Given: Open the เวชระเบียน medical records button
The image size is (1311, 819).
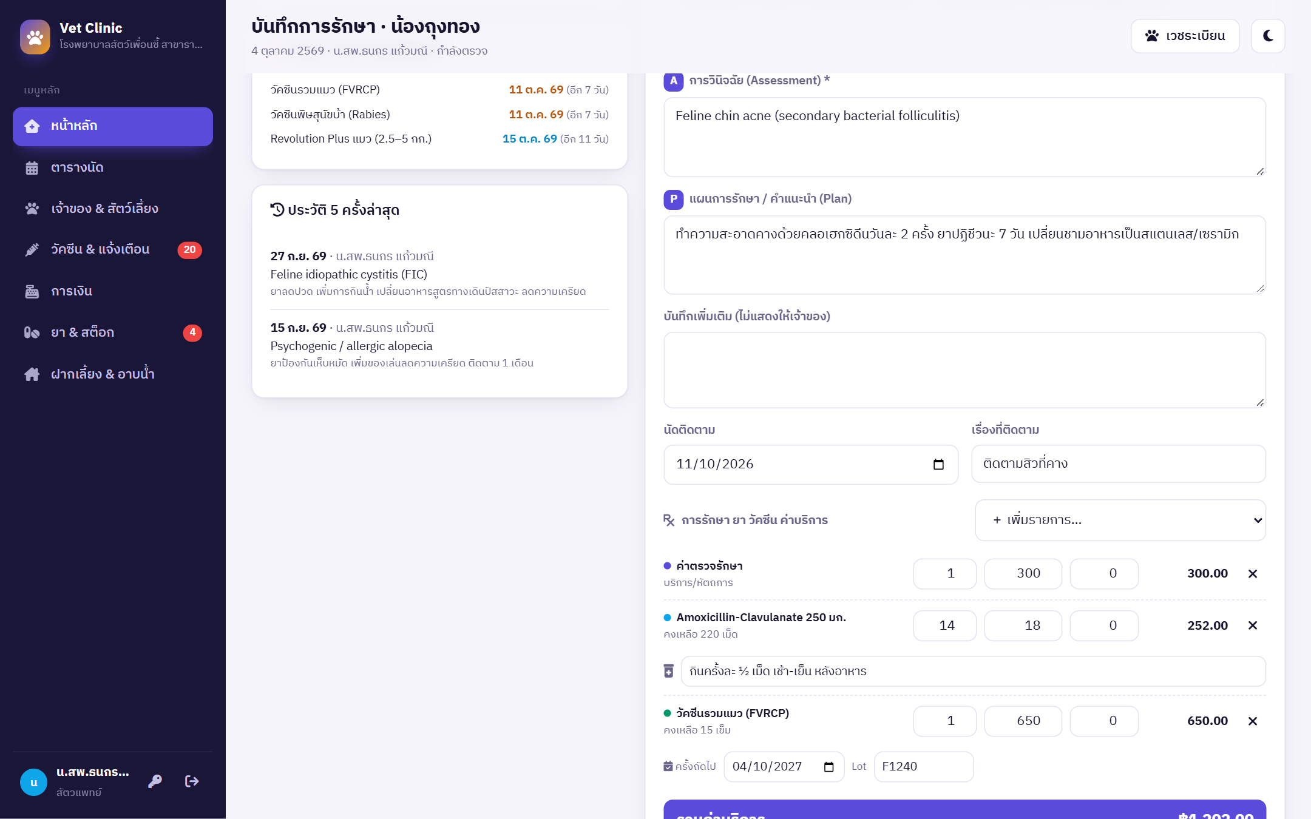Looking at the screenshot, I should 1185,36.
